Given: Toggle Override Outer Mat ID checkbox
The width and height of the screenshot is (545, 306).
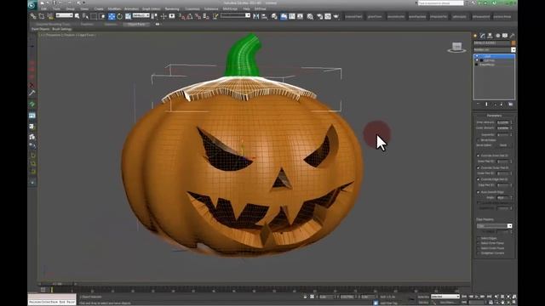Looking at the screenshot, I should (x=479, y=167).
